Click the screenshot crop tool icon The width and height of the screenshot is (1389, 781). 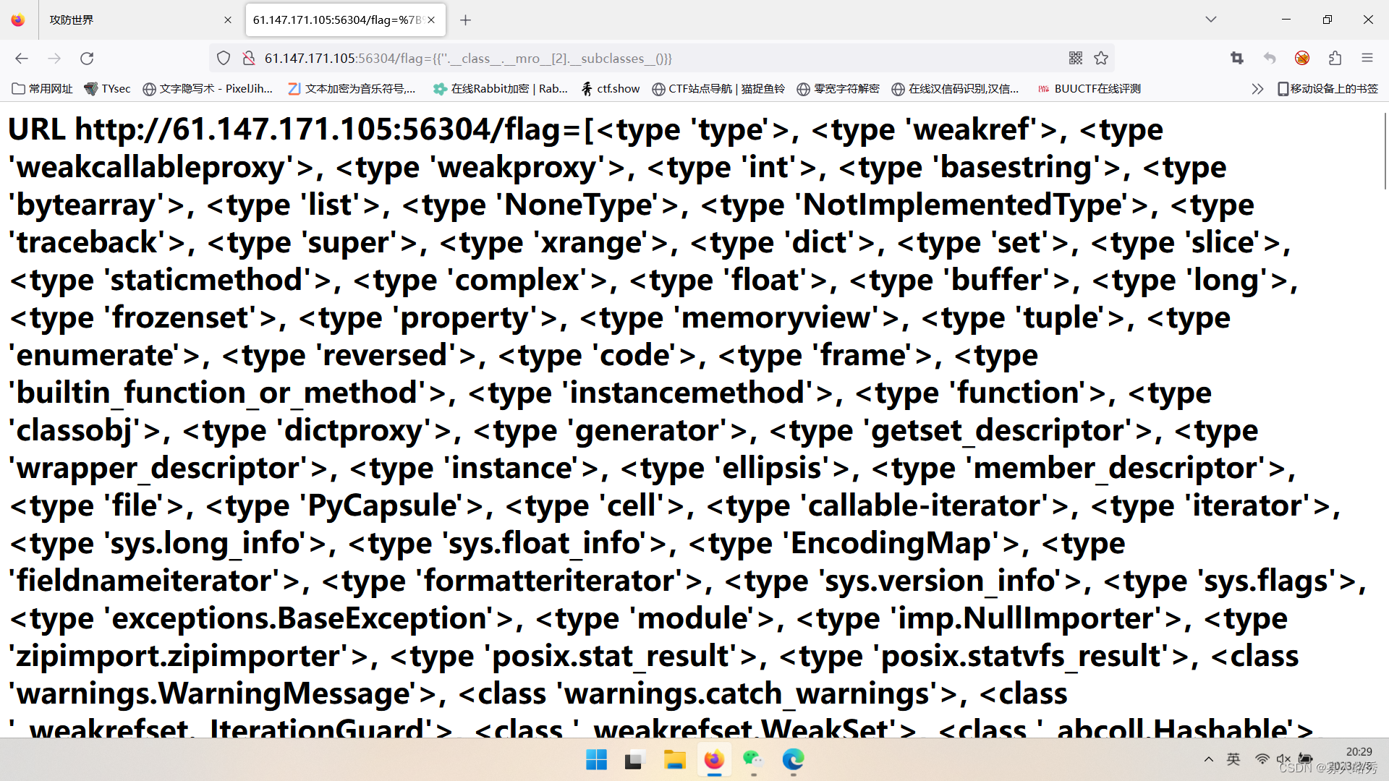tap(1237, 59)
